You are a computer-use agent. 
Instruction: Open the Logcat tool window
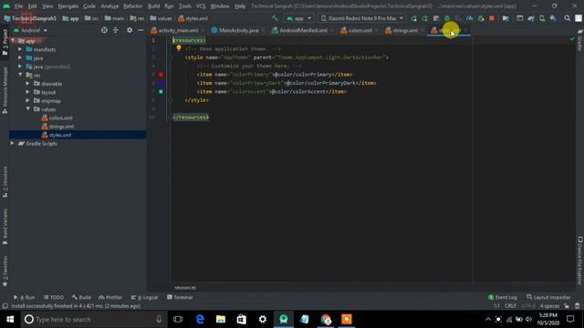(144, 297)
